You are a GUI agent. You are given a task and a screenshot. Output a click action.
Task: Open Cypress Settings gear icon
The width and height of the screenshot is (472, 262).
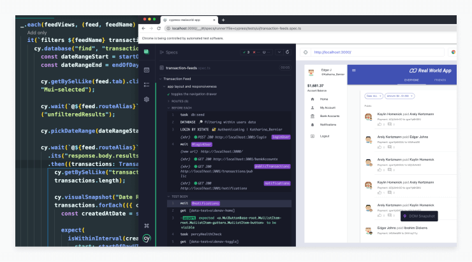pyautogui.click(x=147, y=99)
